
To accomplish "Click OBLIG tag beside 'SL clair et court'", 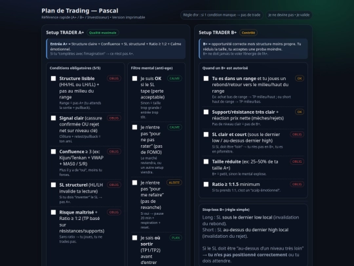I will 297,135.
